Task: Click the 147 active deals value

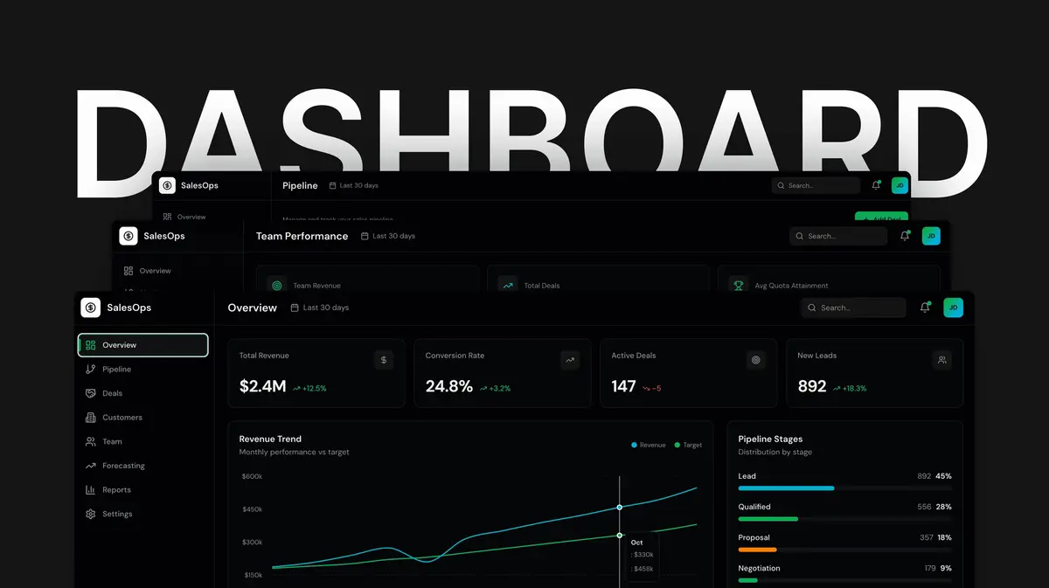Action: pyautogui.click(x=623, y=386)
